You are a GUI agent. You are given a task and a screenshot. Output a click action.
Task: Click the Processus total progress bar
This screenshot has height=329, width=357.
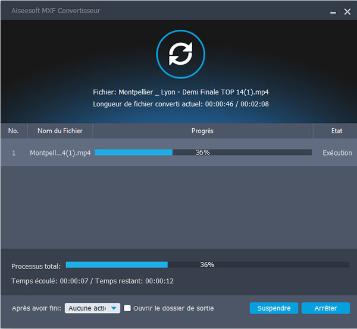(207, 265)
